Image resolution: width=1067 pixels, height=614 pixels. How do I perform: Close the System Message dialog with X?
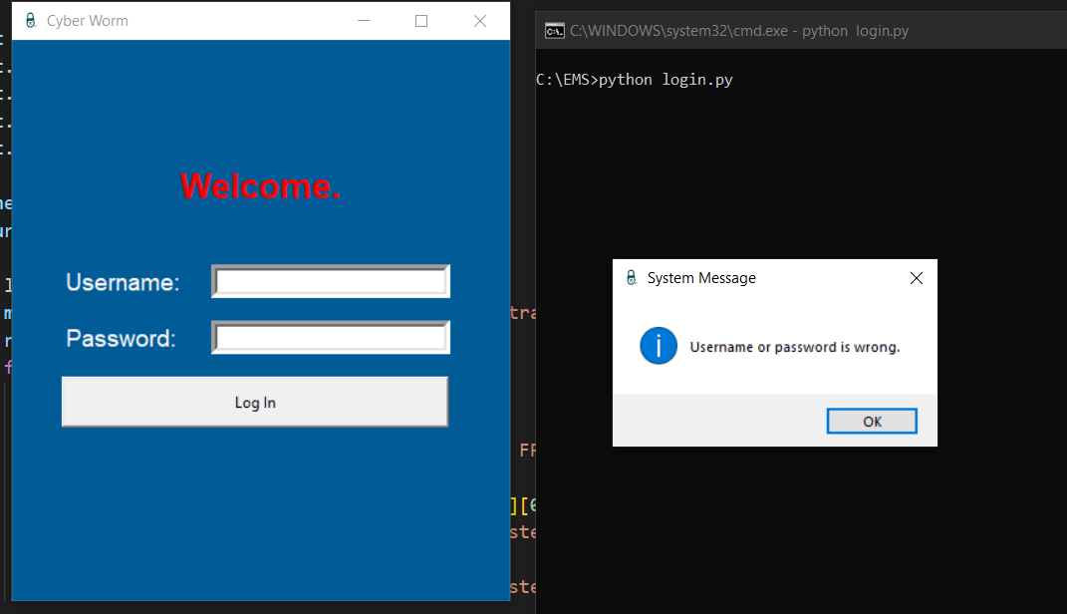917,278
